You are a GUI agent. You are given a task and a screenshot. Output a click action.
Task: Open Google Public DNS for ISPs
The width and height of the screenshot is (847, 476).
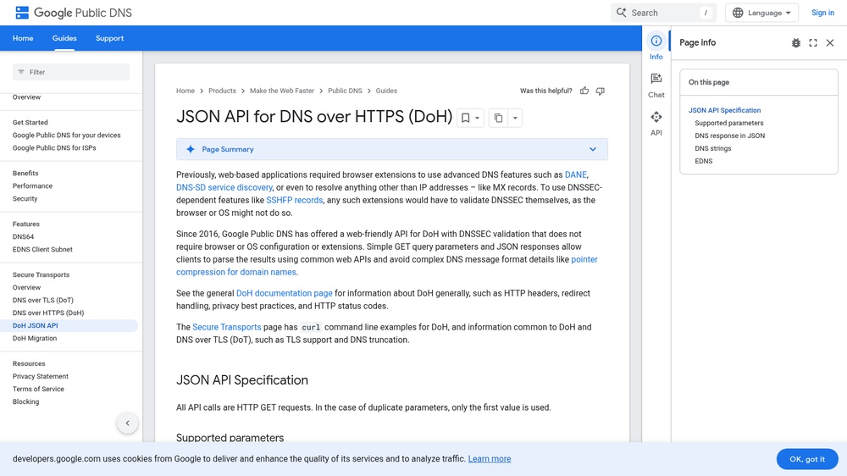coord(54,148)
